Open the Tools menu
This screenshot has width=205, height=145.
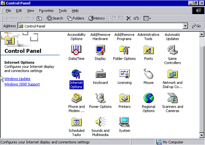[63, 10]
